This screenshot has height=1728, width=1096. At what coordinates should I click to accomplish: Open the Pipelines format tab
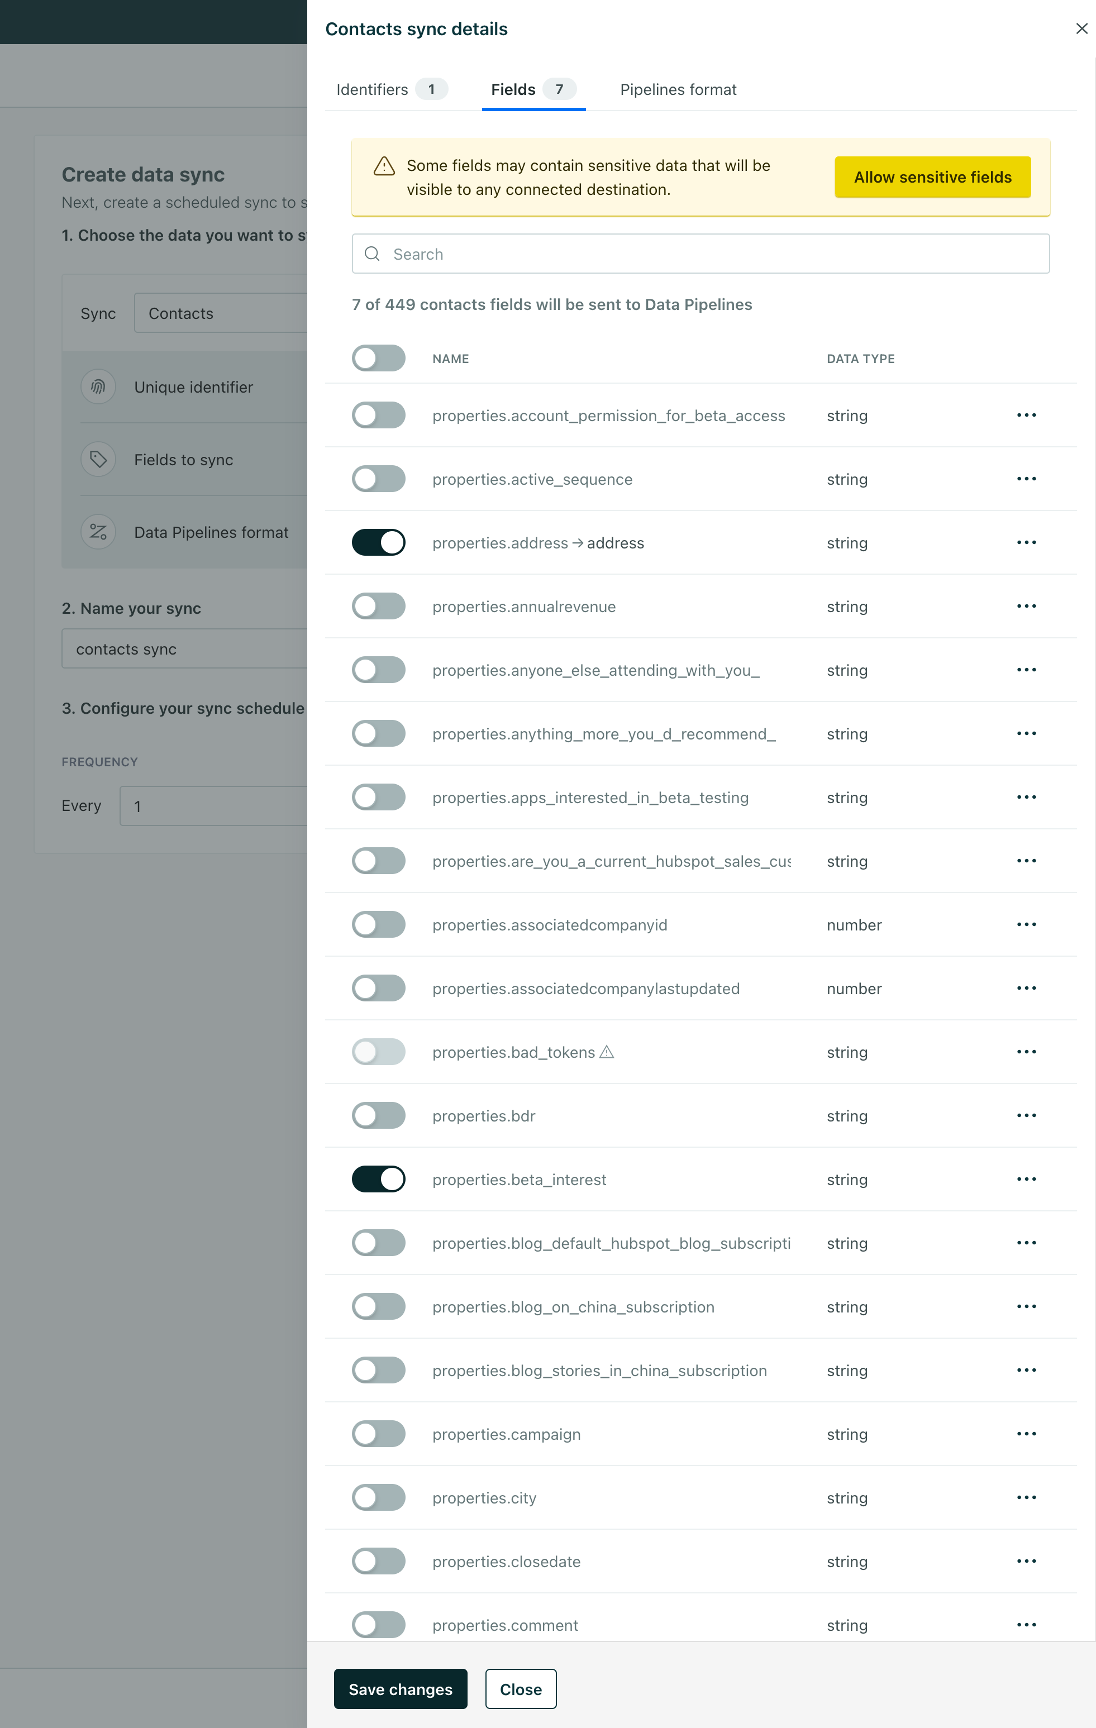pyautogui.click(x=678, y=89)
